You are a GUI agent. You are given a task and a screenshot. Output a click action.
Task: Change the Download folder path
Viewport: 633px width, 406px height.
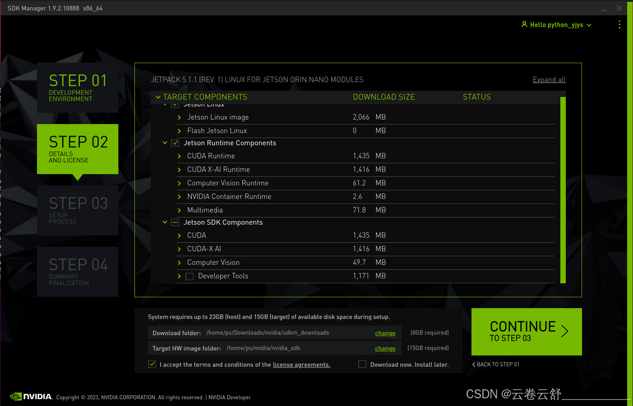point(385,333)
